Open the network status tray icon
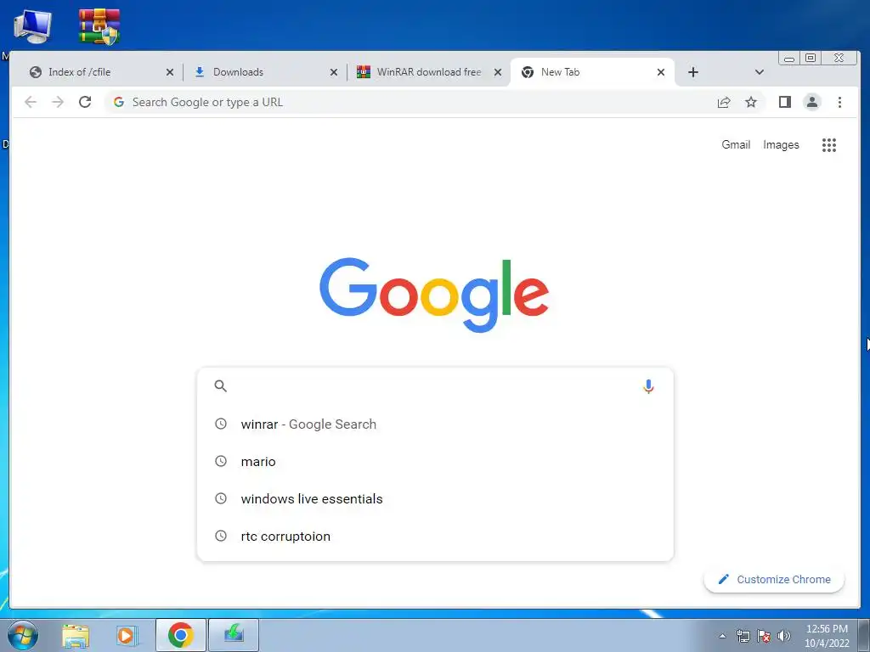This screenshot has height=652, width=870. click(x=743, y=636)
